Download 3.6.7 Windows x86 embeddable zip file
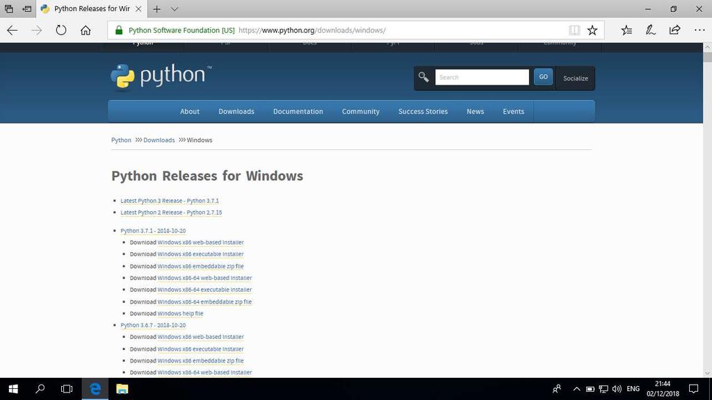This screenshot has width=712, height=400. tap(200, 361)
